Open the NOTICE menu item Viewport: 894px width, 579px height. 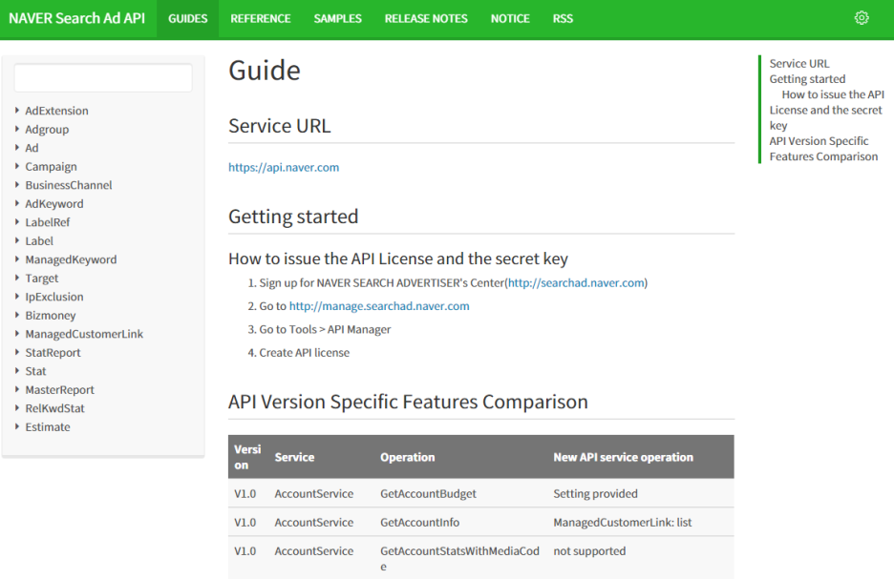click(510, 19)
